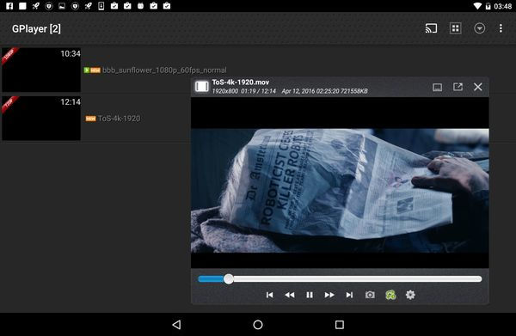Switch popup player to fullscreen mode
516x336 pixels.
437,87
